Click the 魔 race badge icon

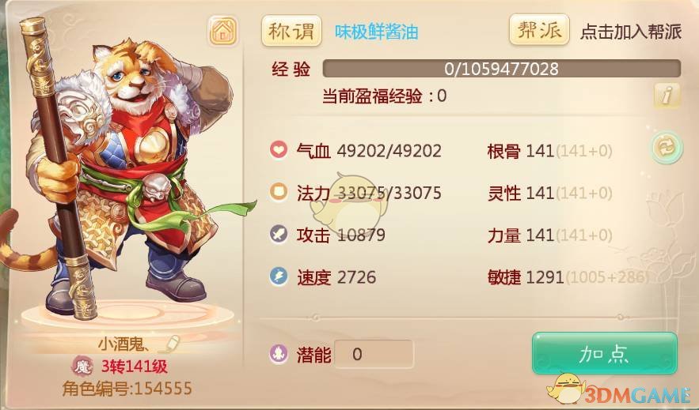click(x=82, y=367)
